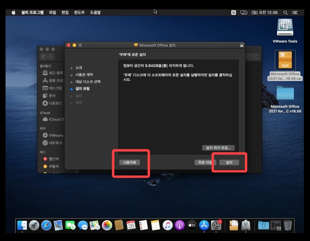Image resolution: width=310 pixels, height=241 pixels.
Task: Close the Microsoft Office installer window
Action: (69, 45)
